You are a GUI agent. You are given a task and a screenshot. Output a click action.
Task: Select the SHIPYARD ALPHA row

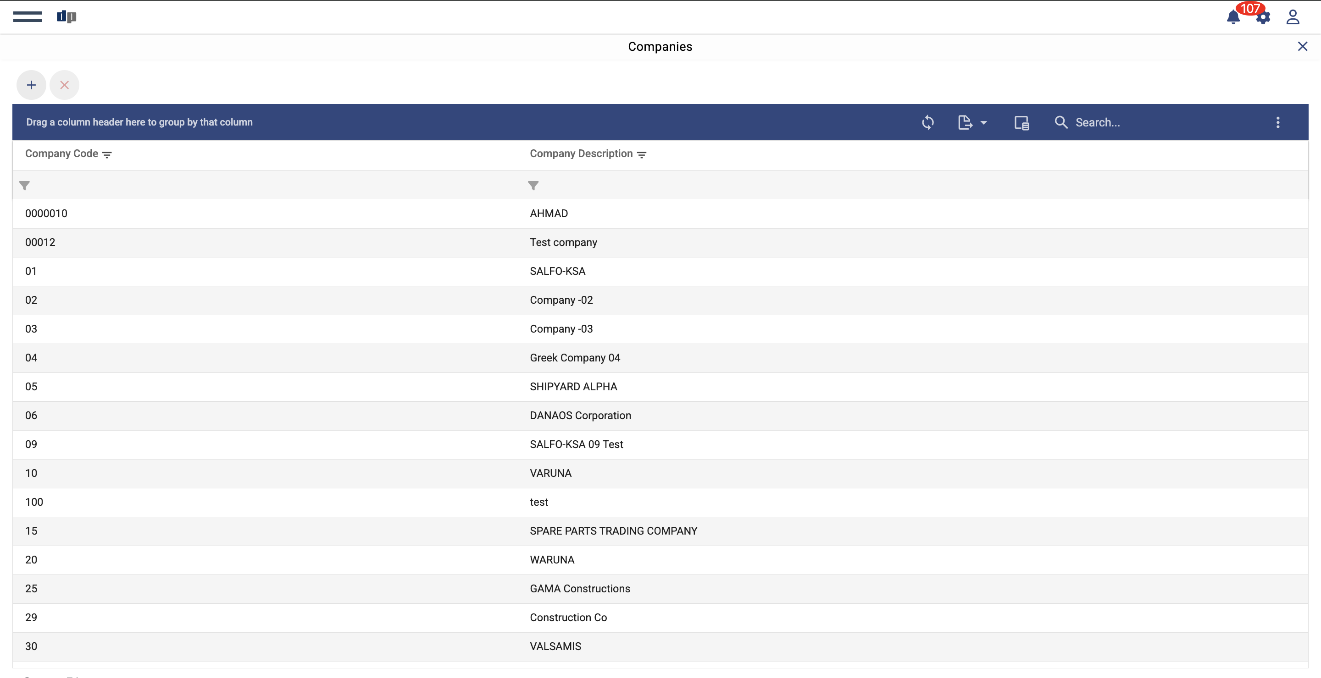[573, 387]
